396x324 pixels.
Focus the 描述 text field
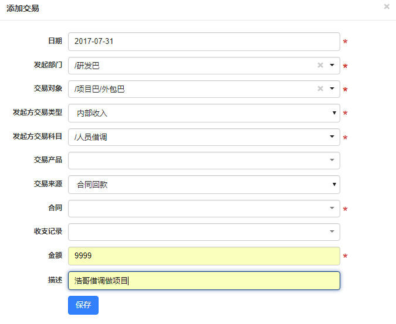click(x=204, y=280)
